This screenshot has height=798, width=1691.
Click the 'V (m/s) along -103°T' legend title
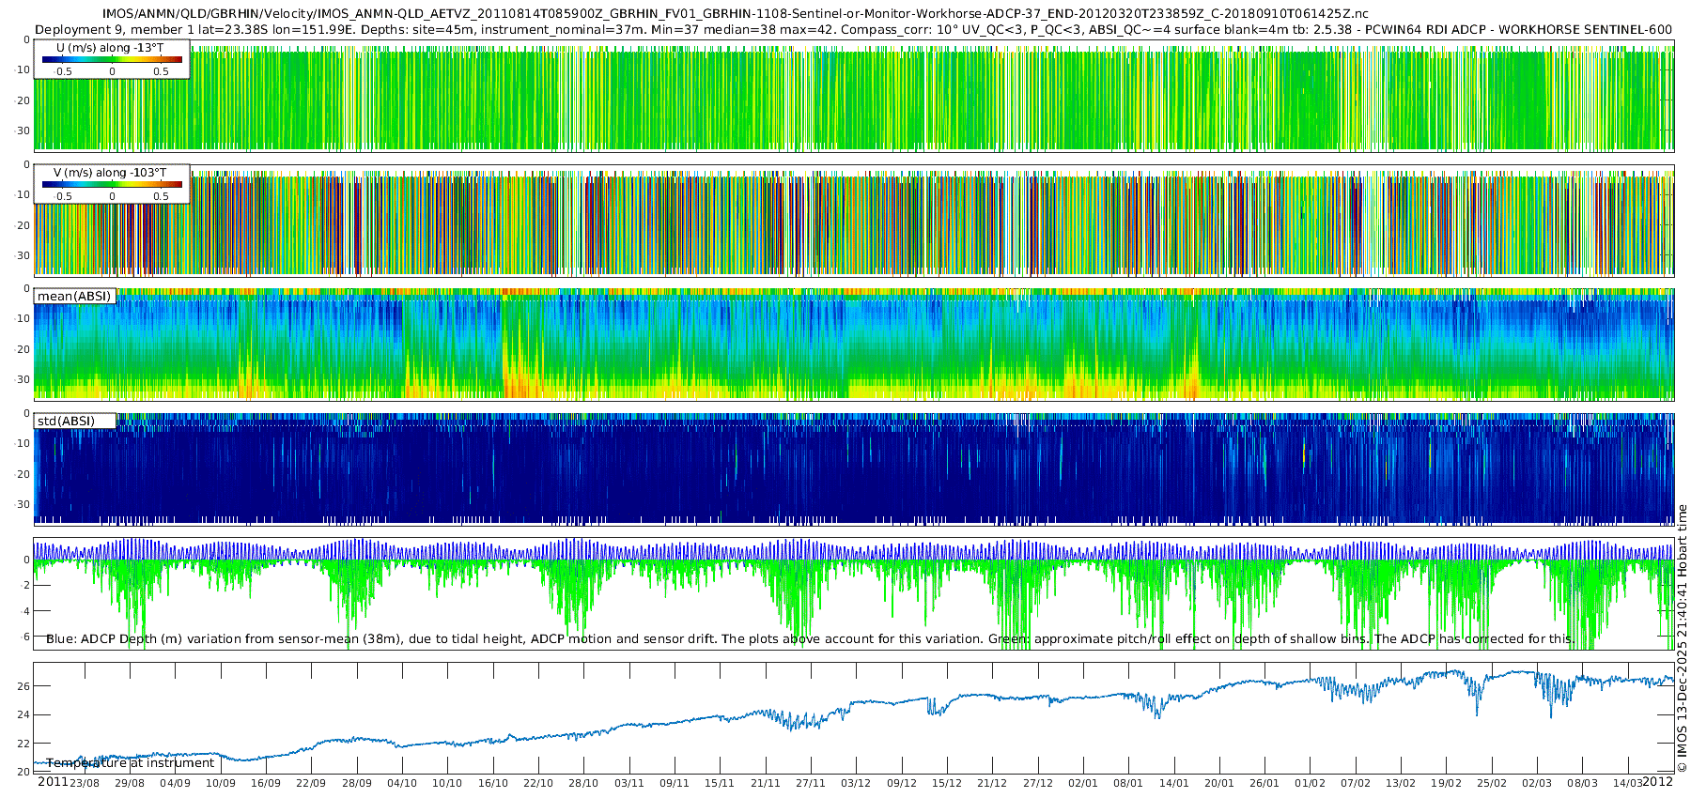click(110, 173)
